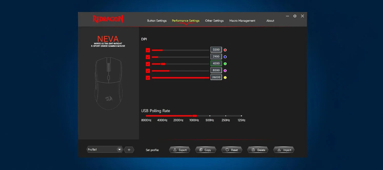This screenshot has width=383, height=170.
Task: Click the 5000 DPI slider track
Action: (180, 50)
